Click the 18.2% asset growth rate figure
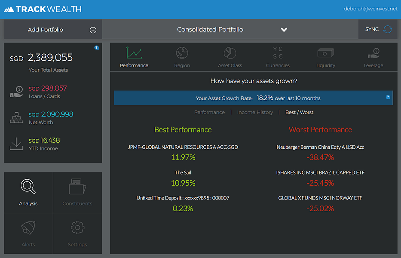This screenshot has height=258, width=401. pos(265,98)
